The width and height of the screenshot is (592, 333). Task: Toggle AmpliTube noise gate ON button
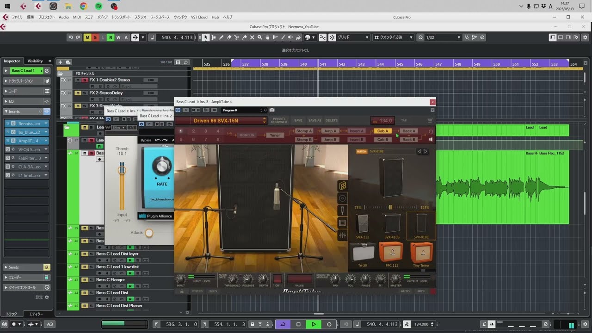pyautogui.click(x=277, y=279)
